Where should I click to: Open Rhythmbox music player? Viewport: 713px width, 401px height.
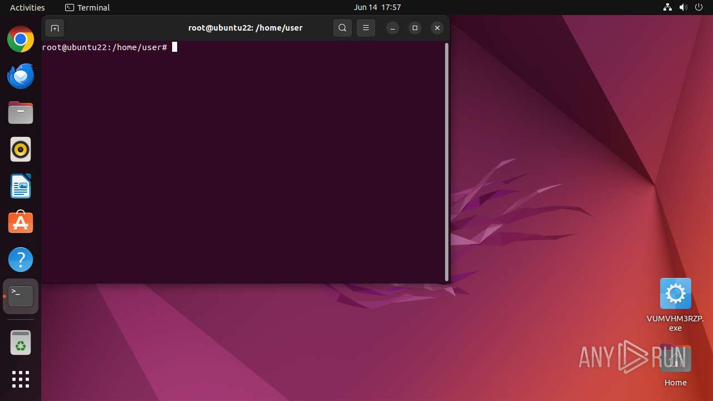pyautogui.click(x=21, y=150)
